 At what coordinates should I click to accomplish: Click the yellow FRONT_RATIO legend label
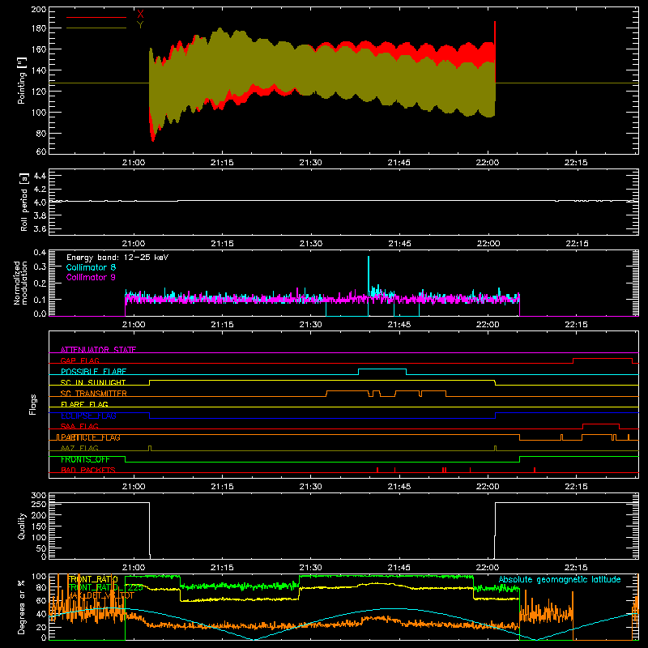92,579
